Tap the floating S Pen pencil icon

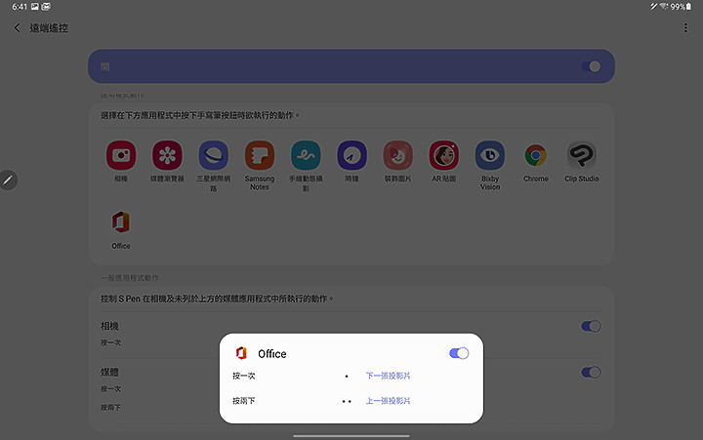[8, 180]
